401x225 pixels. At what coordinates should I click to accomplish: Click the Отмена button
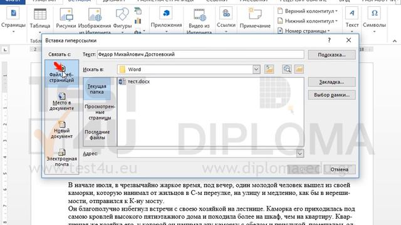coord(340,169)
